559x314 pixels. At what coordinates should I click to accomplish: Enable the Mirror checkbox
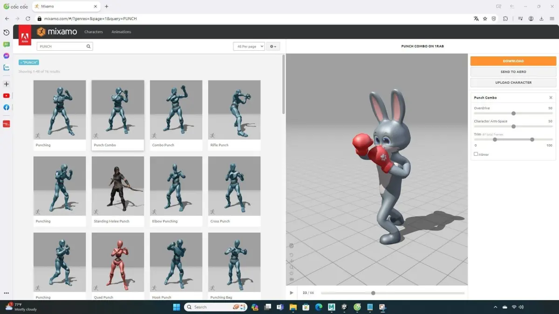[476, 154]
